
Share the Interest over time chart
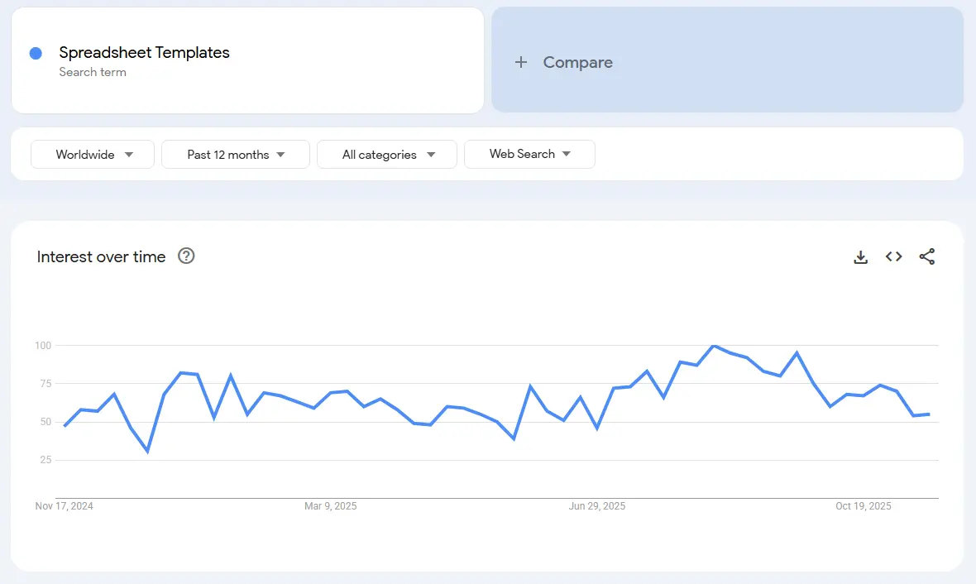(927, 257)
